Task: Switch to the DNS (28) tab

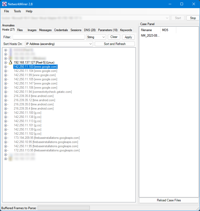Action: pos(90,30)
